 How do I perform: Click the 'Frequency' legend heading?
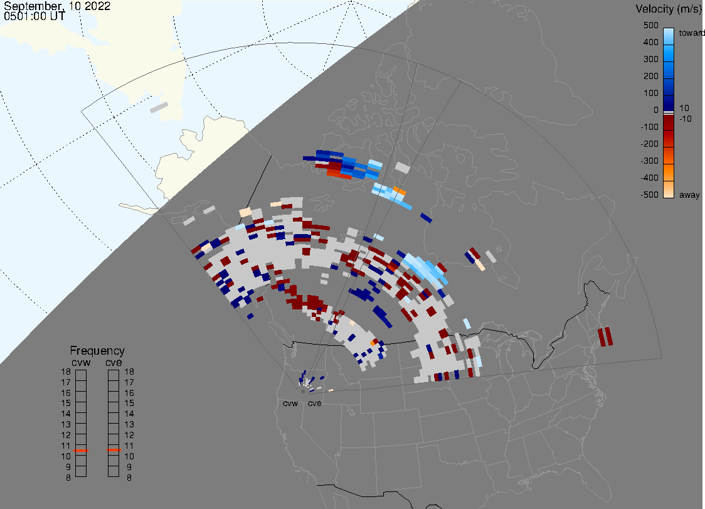(x=97, y=351)
